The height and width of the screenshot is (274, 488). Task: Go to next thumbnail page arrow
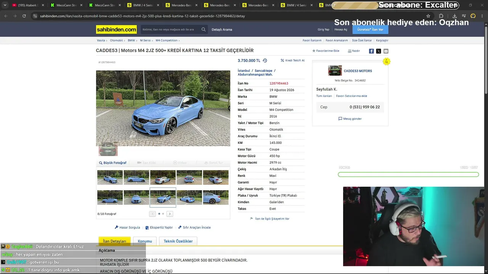[170, 214]
